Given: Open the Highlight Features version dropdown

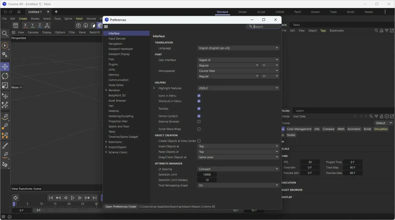Looking at the screenshot, I should click(x=238, y=88).
